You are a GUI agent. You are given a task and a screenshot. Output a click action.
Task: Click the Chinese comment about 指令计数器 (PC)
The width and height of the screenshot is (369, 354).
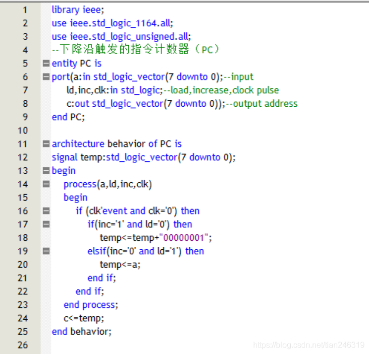point(136,50)
